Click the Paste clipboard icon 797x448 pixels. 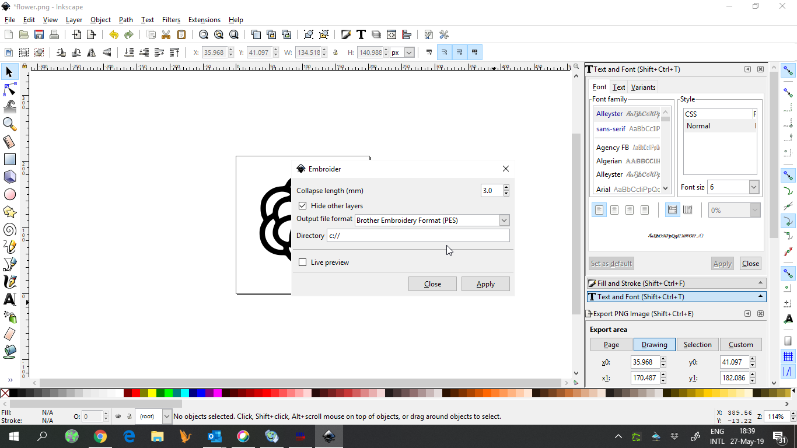[181, 34]
